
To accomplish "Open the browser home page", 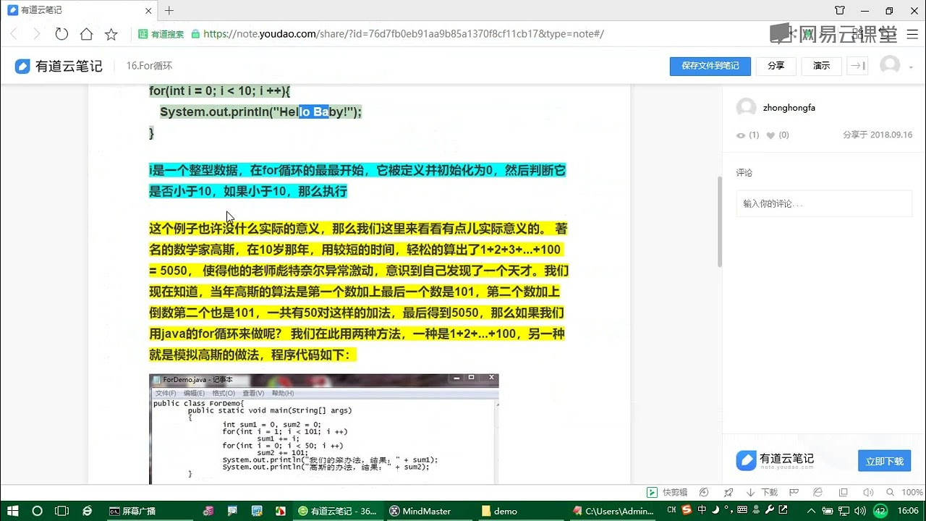I will (86, 34).
